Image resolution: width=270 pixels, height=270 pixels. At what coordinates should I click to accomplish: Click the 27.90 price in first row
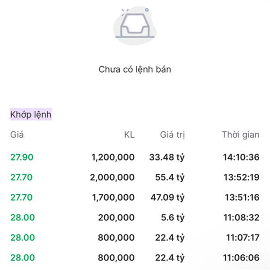[x=22, y=157]
